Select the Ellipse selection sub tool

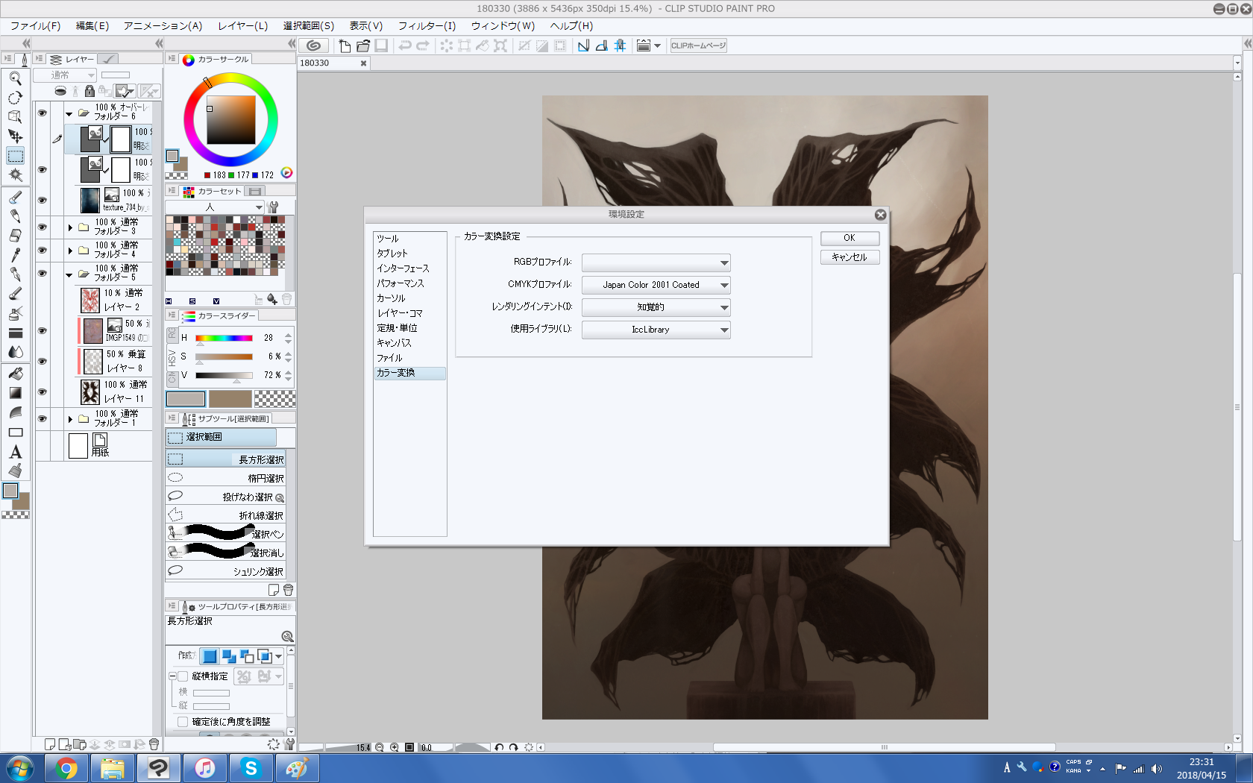[225, 478]
